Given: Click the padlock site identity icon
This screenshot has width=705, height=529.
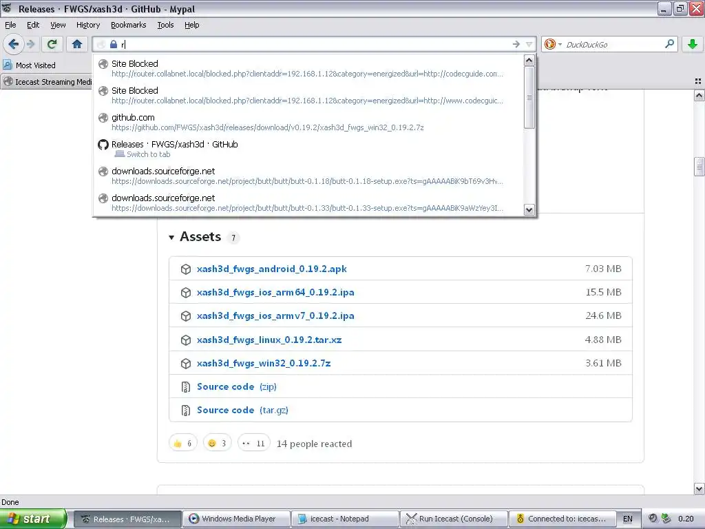Looking at the screenshot, I should [x=114, y=44].
